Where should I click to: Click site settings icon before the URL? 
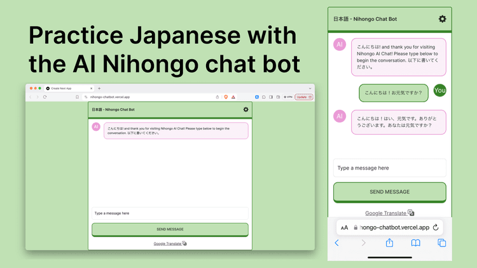[86, 97]
